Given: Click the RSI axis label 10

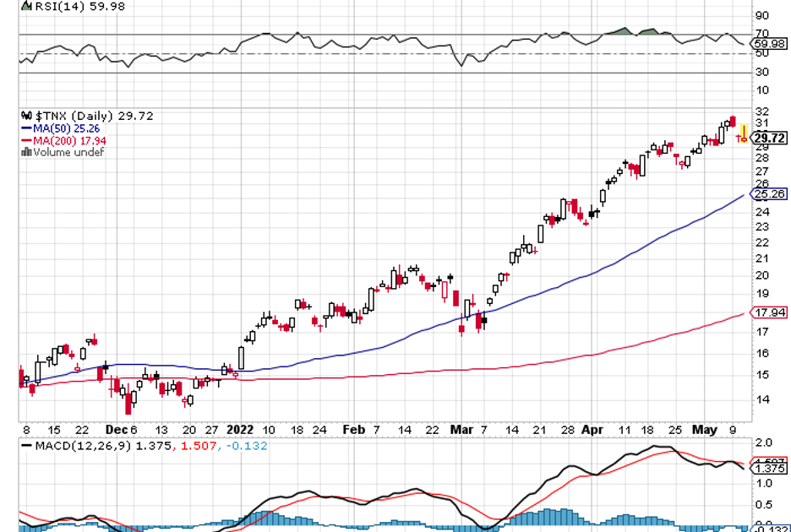Looking at the screenshot, I should (761, 90).
